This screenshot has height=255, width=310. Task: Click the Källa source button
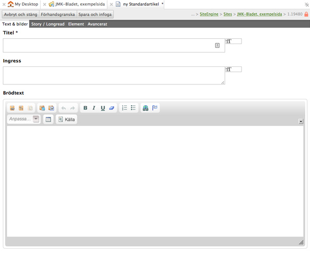(67, 120)
